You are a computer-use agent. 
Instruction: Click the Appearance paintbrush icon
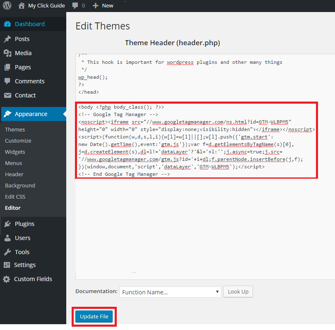tap(7, 114)
